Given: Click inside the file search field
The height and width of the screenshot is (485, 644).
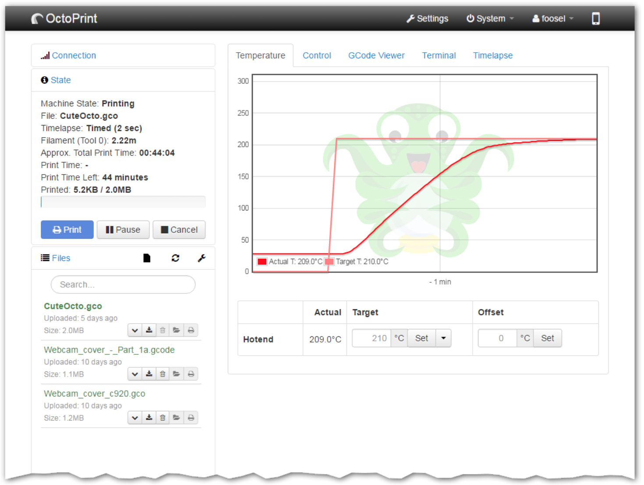Looking at the screenshot, I should tap(123, 284).
